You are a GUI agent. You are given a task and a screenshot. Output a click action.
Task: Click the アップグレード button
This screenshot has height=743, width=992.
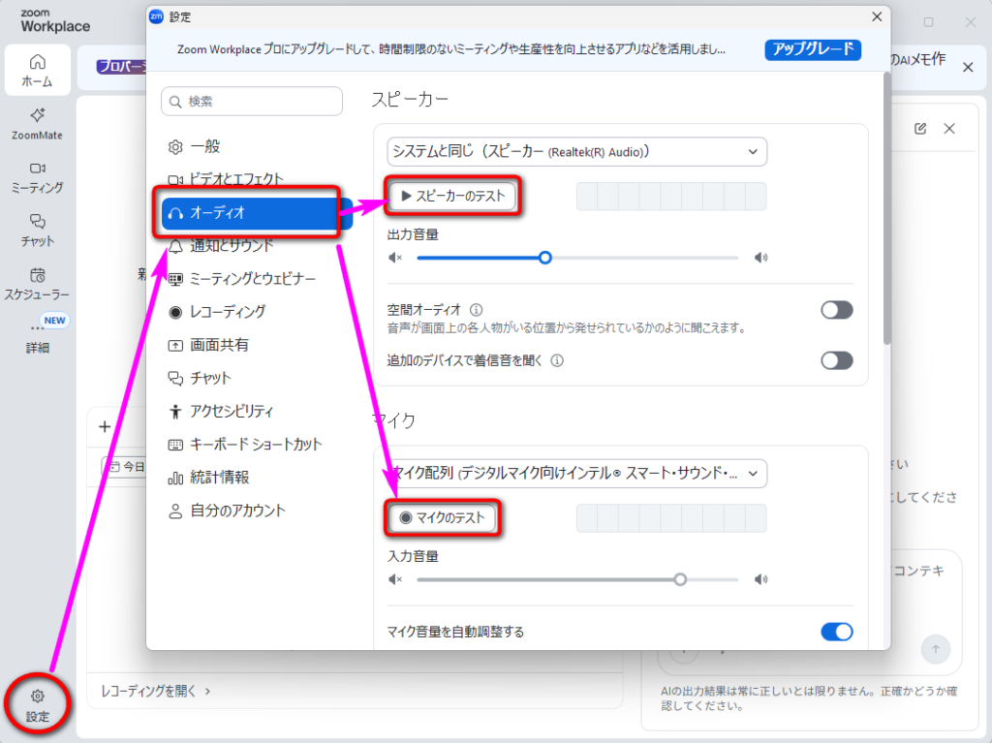point(813,49)
